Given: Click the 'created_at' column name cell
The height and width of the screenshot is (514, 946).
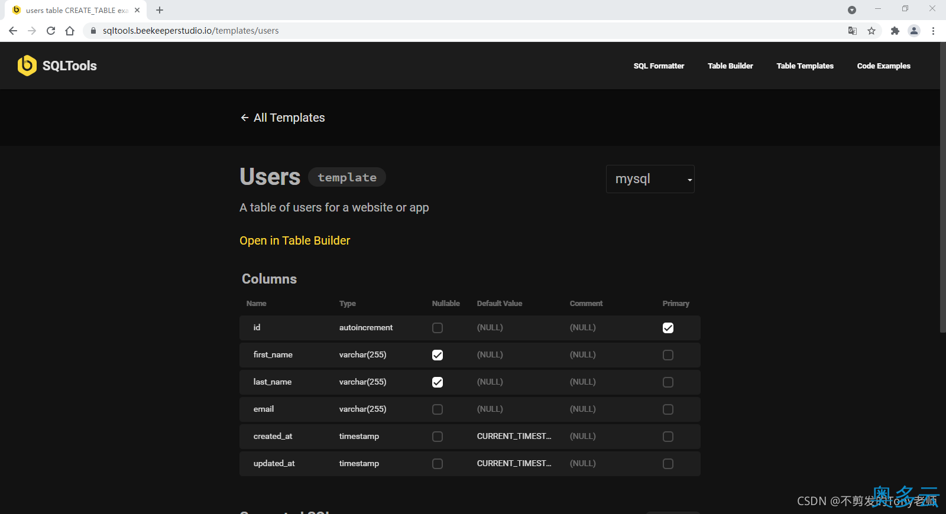Looking at the screenshot, I should 273,436.
